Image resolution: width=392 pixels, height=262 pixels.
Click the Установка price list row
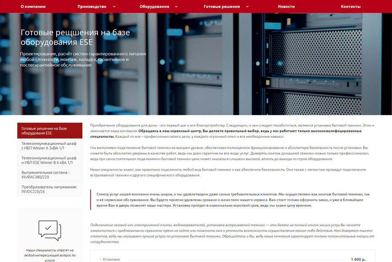click(x=233, y=259)
